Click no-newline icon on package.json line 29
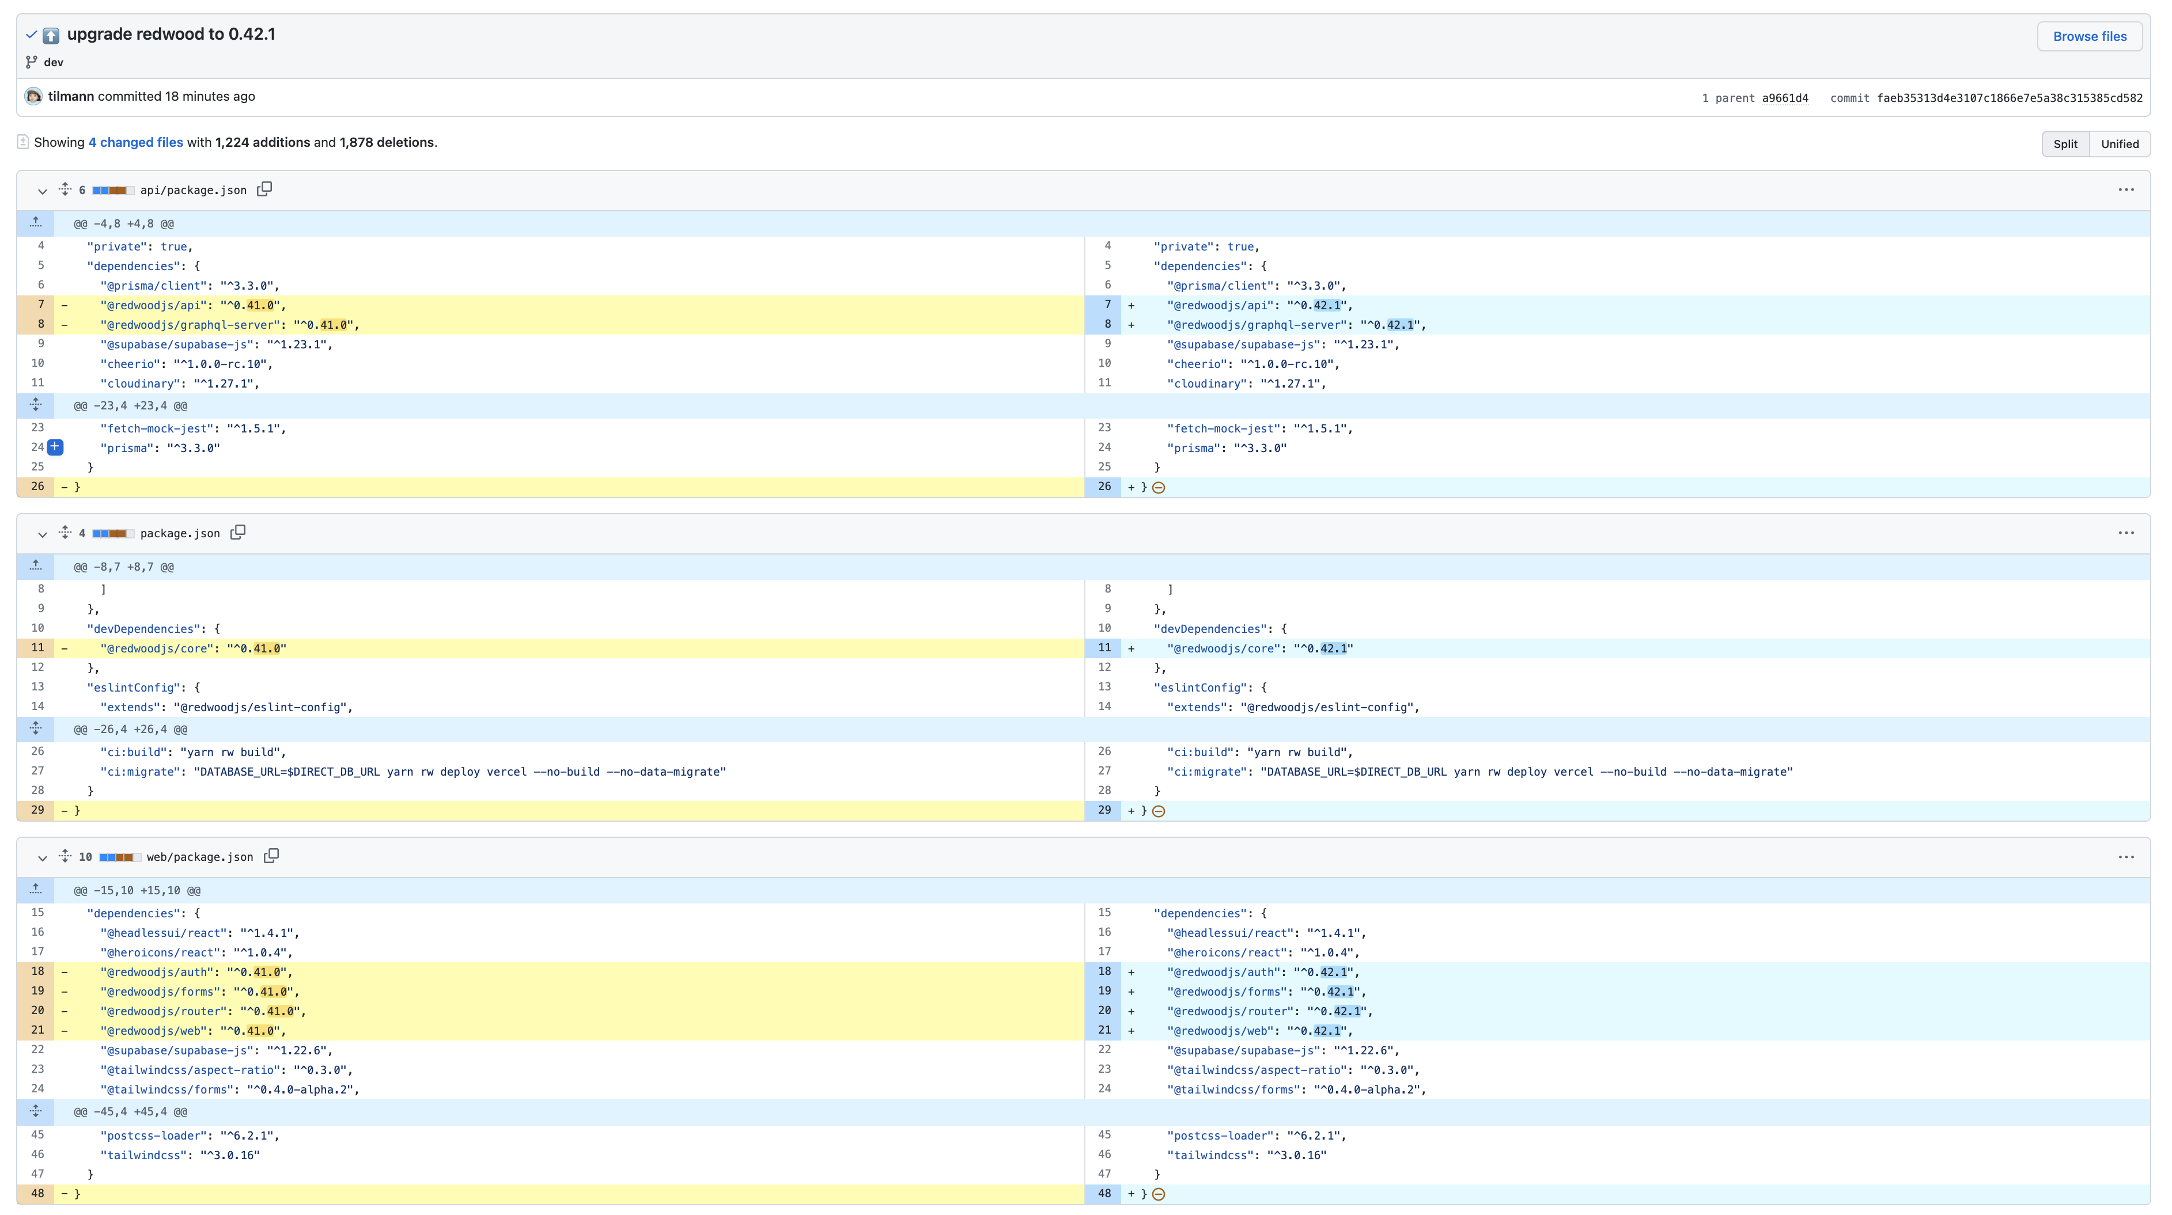2172x1215 pixels. (x=1159, y=811)
